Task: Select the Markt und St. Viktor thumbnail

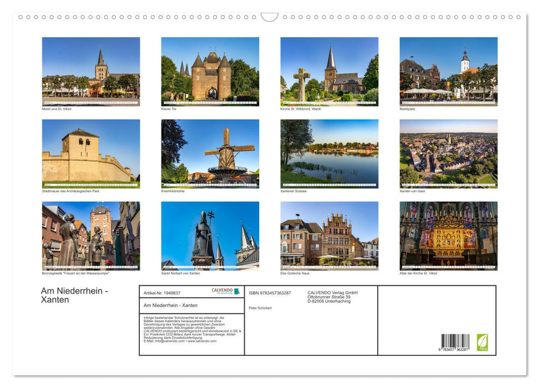Action: tap(91, 71)
